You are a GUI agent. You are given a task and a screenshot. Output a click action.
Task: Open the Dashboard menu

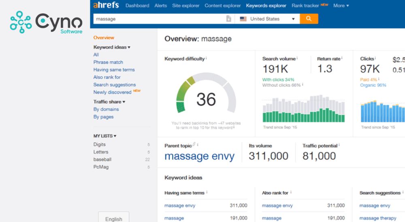137,5
